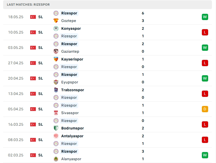Select the SL league label on 02.03.25
The width and height of the screenshot is (216, 163).
click(x=41, y=155)
